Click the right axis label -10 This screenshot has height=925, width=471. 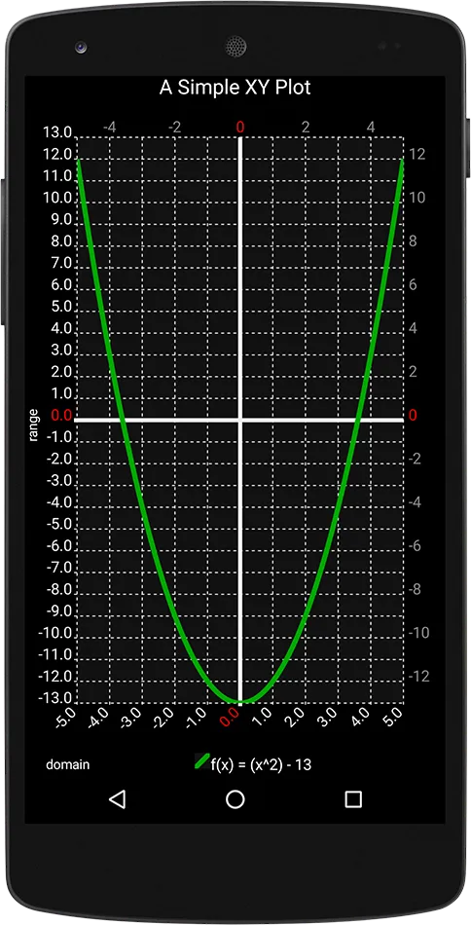click(x=419, y=633)
